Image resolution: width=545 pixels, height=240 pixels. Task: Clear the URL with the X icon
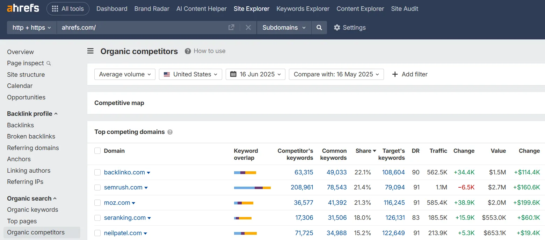pyautogui.click(x=248, y=27)
